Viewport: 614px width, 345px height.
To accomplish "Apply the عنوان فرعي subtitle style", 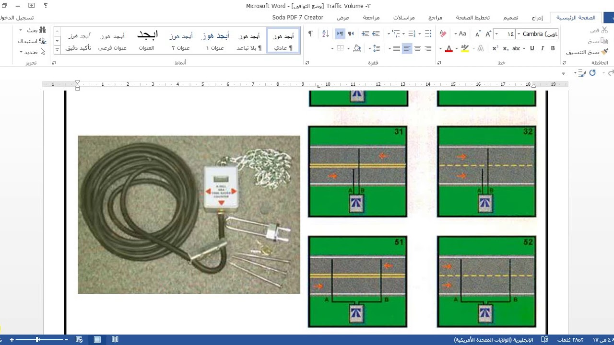I will tap(113, 41).
